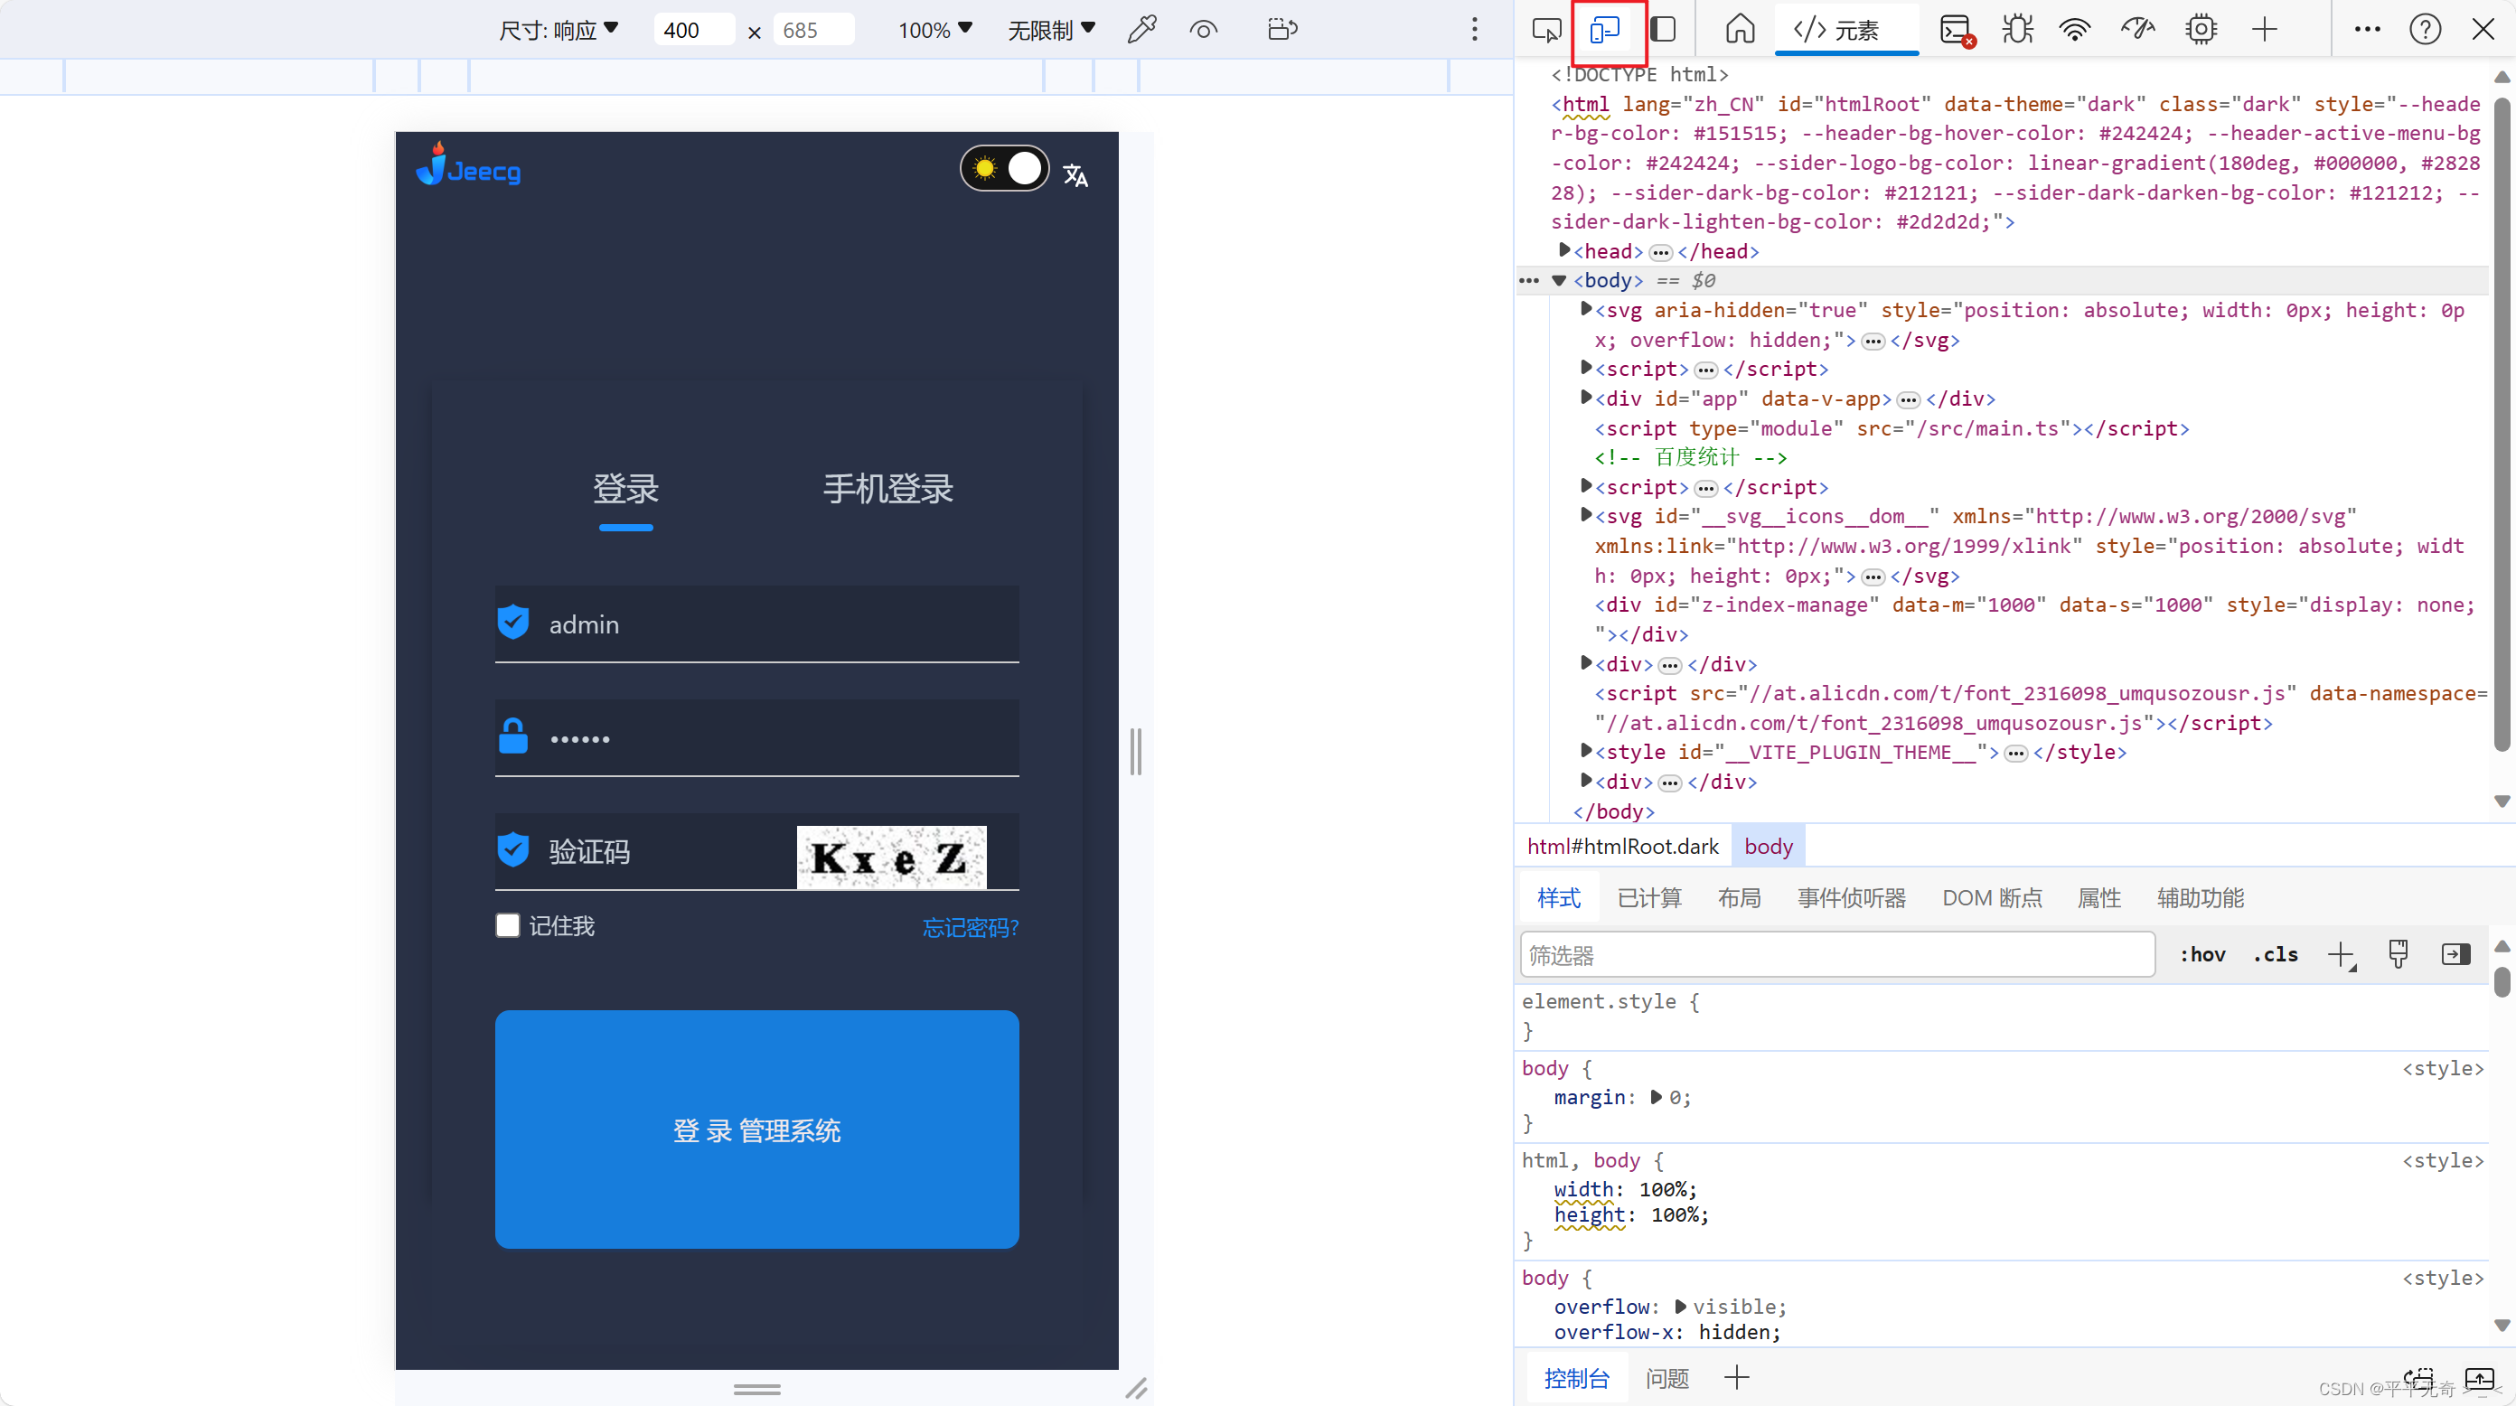Image resolution: width=2516 pixels, height=1406 pixels.
Task: Open the Sources bug debugger icon
Action: point(2016,29)
